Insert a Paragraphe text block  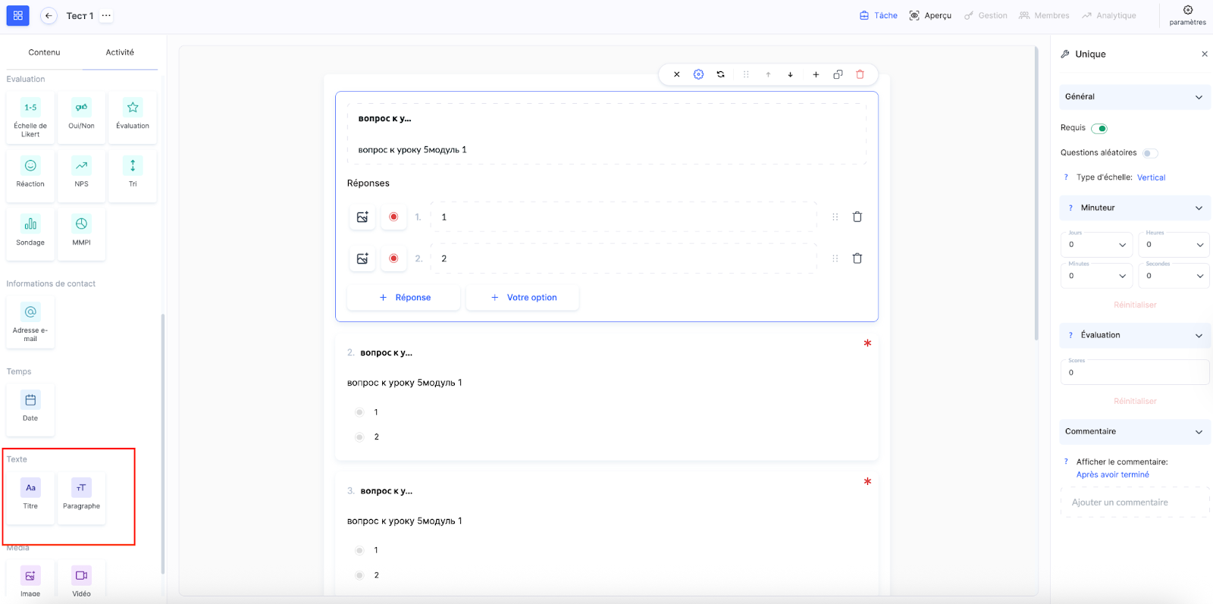pos(81,495)
